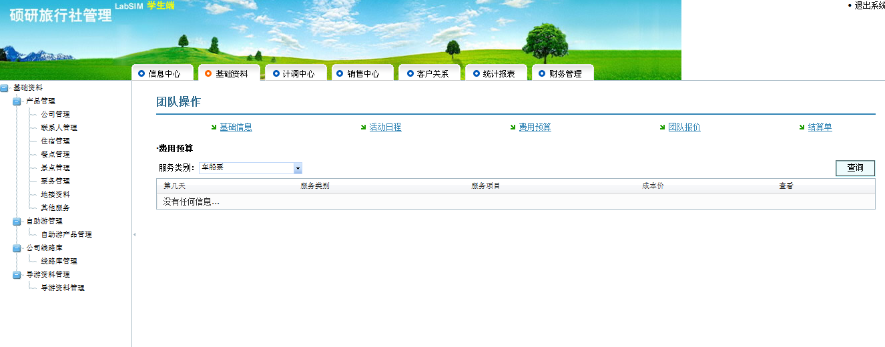The height and width of the screenshot is (347, 885).
Task: Click the 退出系统 logout link
Action: pyautogui.click(x=869, y=5)
